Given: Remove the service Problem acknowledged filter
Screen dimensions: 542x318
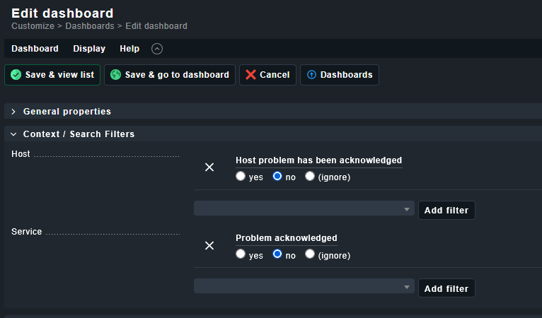Looking at the screenshot, I should point(209,245).
